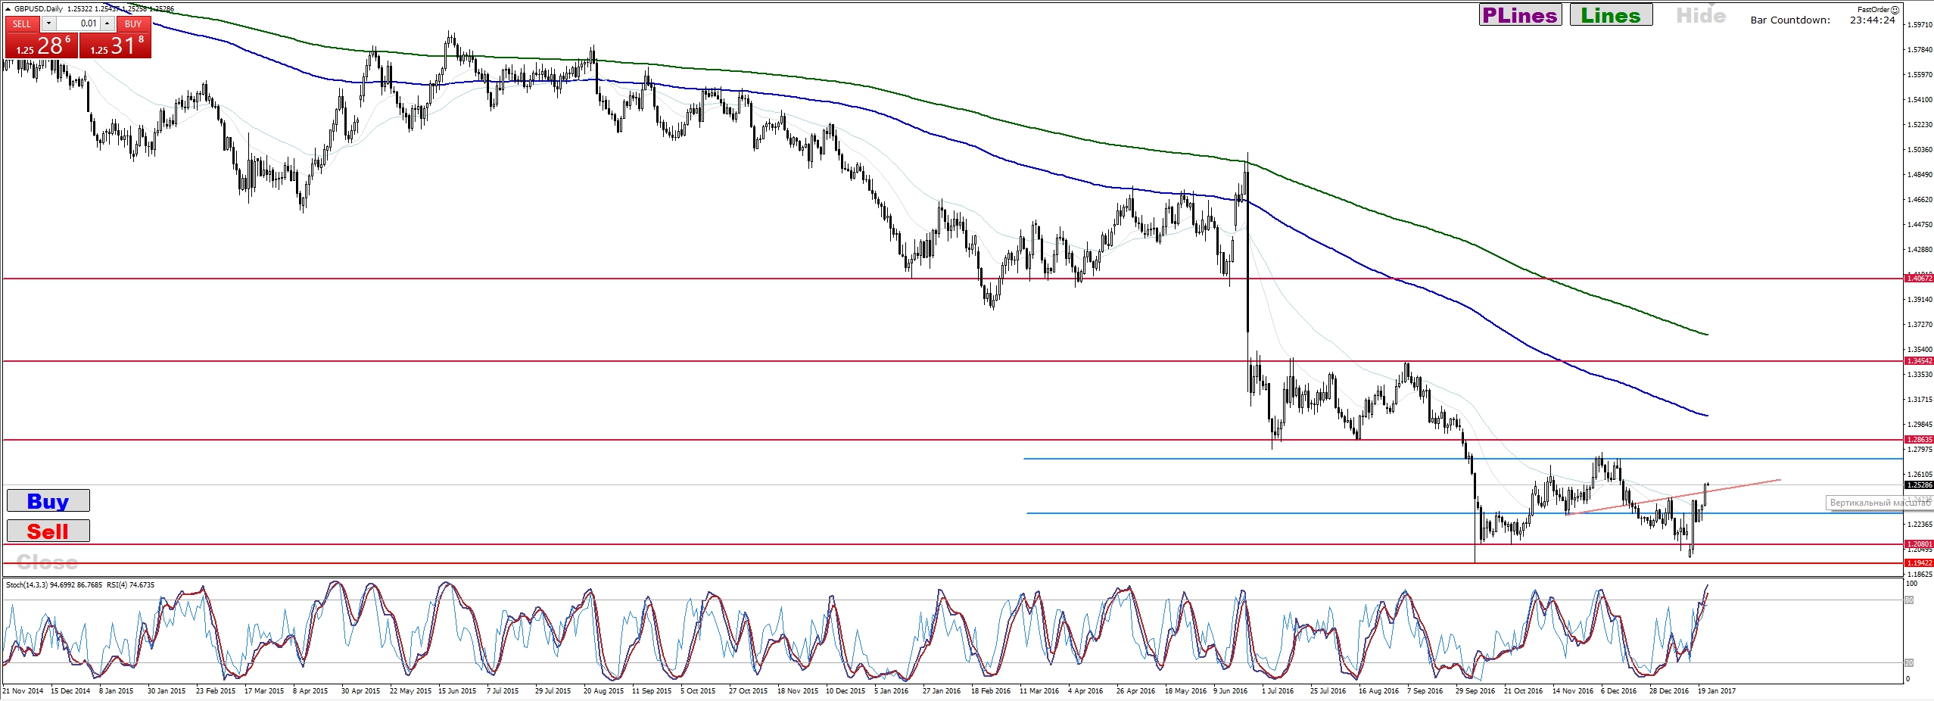The height and width of the screenshot is (701, 1934).
Task: Click the RSI(4) 74.6735 value text
Action: pyautogui.click(x=130, y=585)
